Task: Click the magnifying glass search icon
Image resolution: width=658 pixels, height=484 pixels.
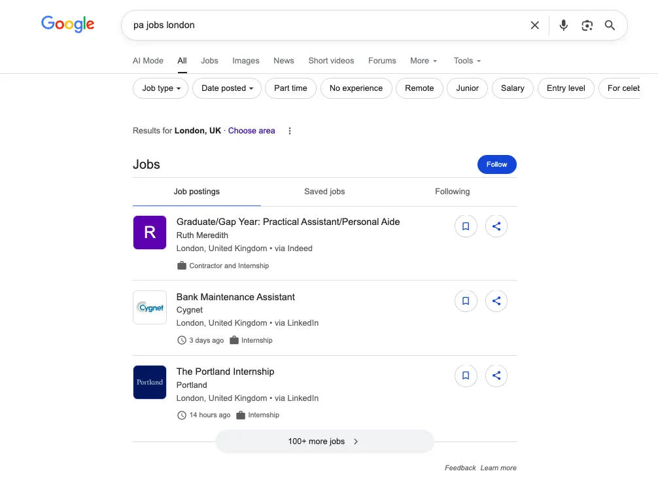Action: click(x=610, y=26)
